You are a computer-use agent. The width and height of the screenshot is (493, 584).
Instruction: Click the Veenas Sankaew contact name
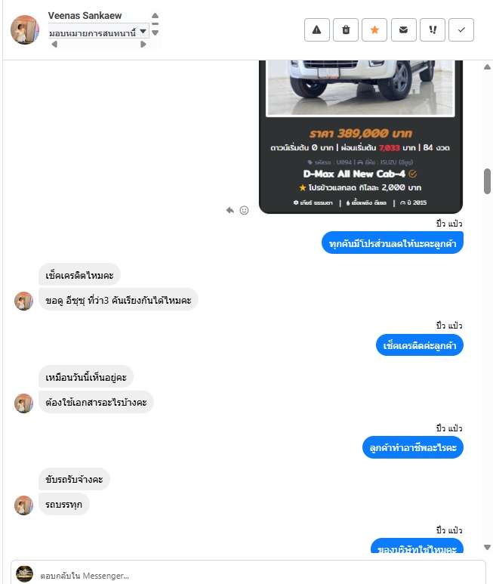pos(85,16)
